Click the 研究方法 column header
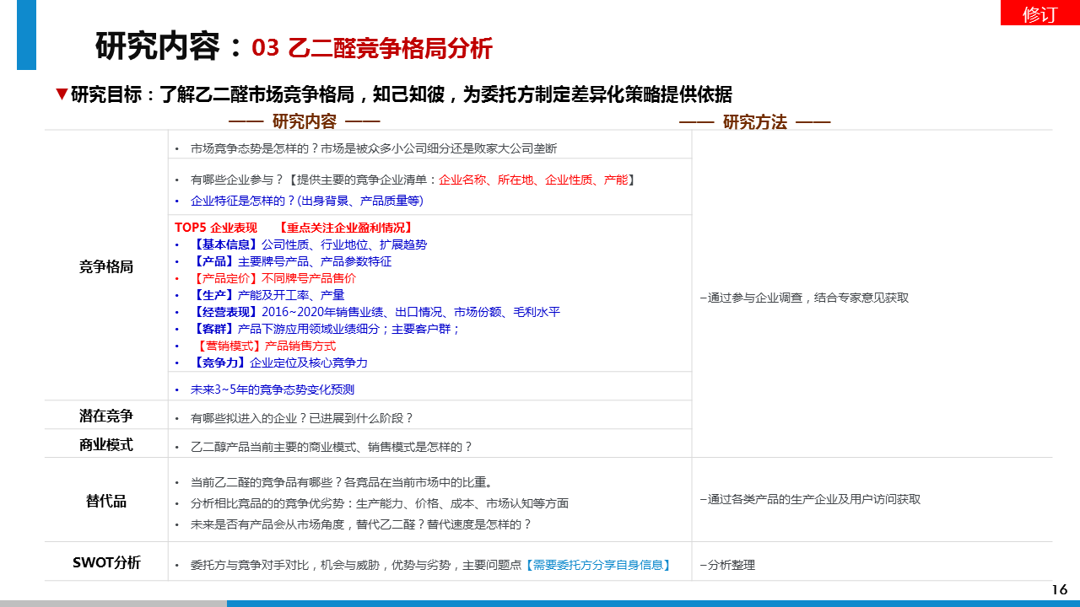Screen dimensions: 1080x607 click(754, 122)
